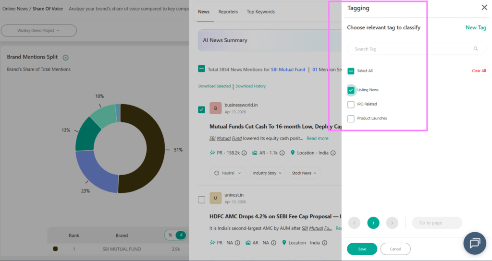This screenshot has width=492, height=261.
Task: Click the search magnifier icon in tag field
Action: click(476, 49)
